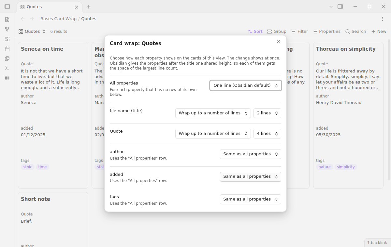The height and width of the screenshot is (247, 391).
Task: Open All properties wrap dropdown
Action: coord(246,85)
